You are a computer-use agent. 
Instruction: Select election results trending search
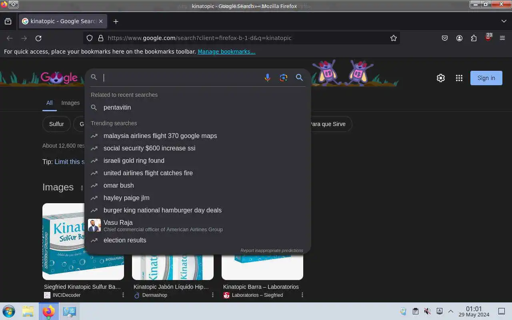[198, 240]
